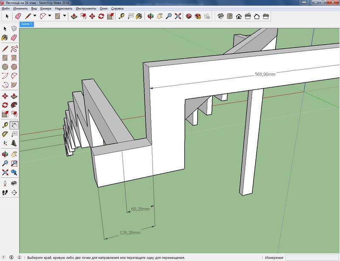This screenshot has width=340, height=261.
Task: Open the Камера menu
Action: click(45, 8)
